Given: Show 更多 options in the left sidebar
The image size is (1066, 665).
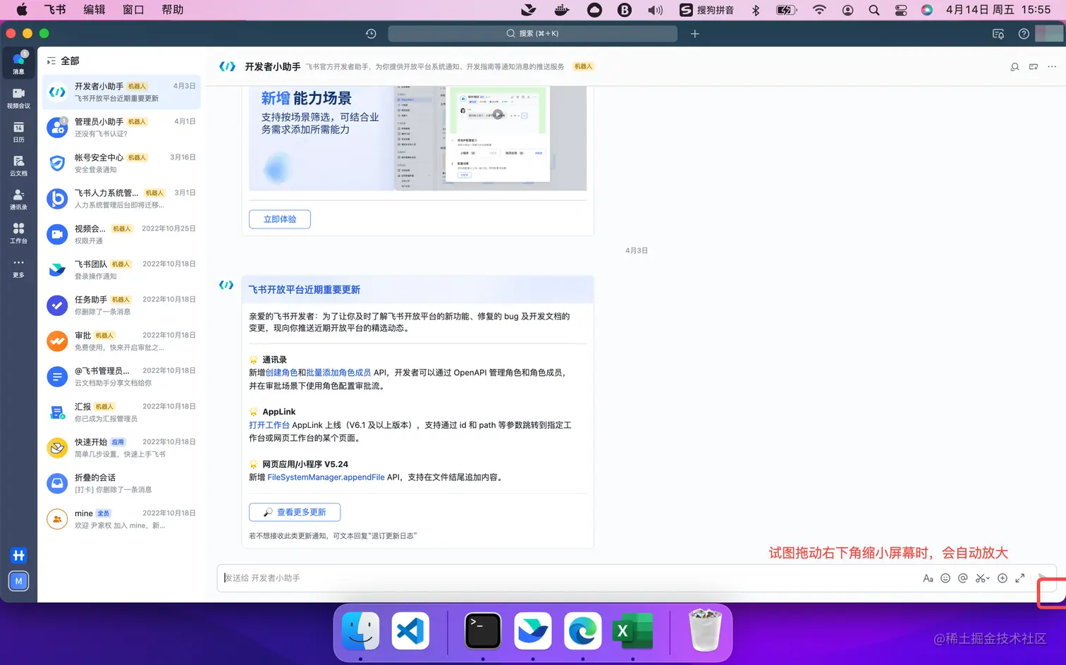Looking at the screenshot, I should [18, 267].
